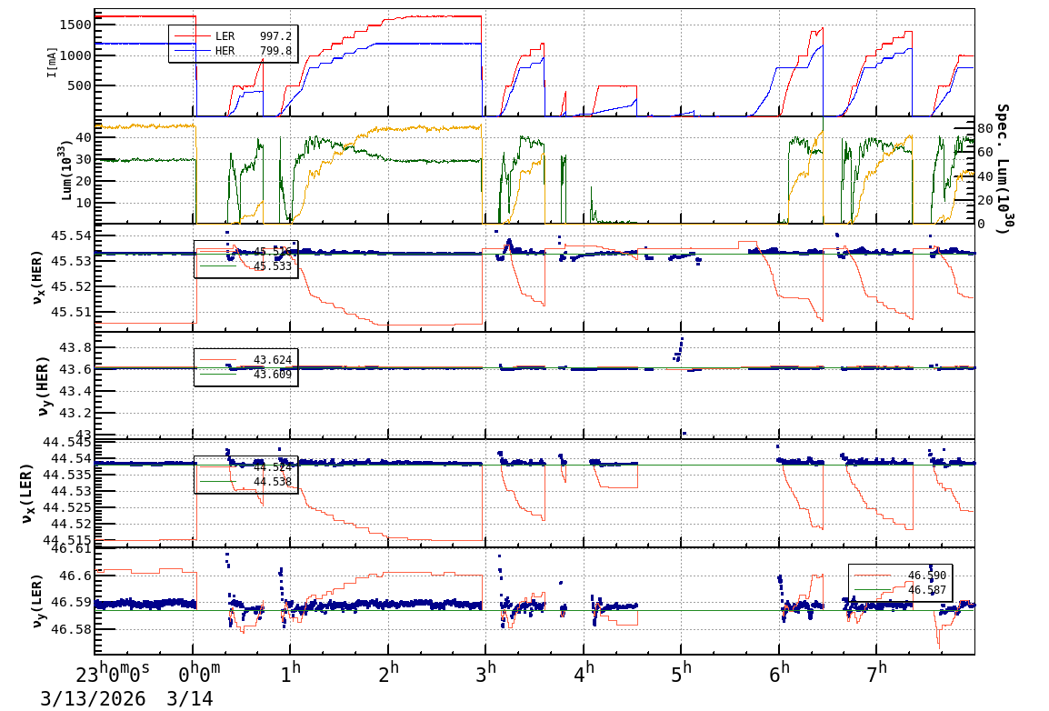1049x711 pixels.
Task: Select the HER value 799.8
Action: pos(275,51)
